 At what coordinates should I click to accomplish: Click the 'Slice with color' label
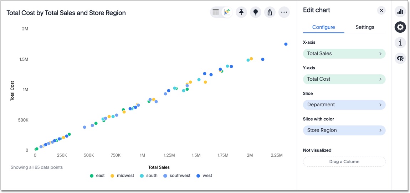[x=318, y=119]
